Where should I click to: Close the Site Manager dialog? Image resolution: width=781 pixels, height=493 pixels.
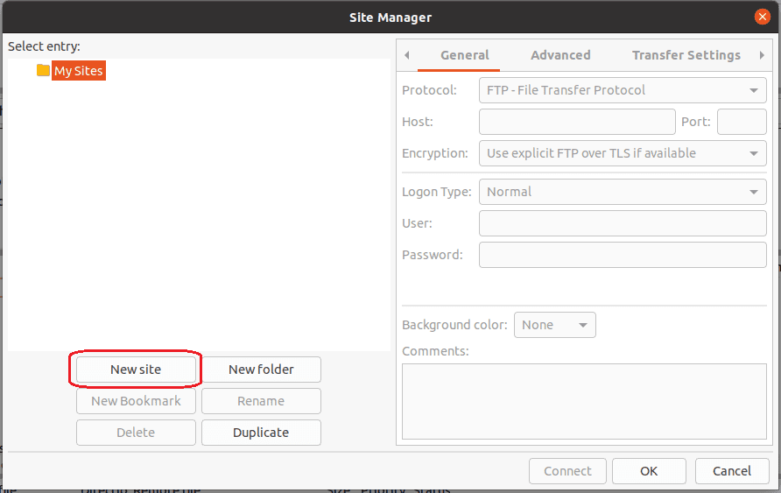click(x=763, y=17)
